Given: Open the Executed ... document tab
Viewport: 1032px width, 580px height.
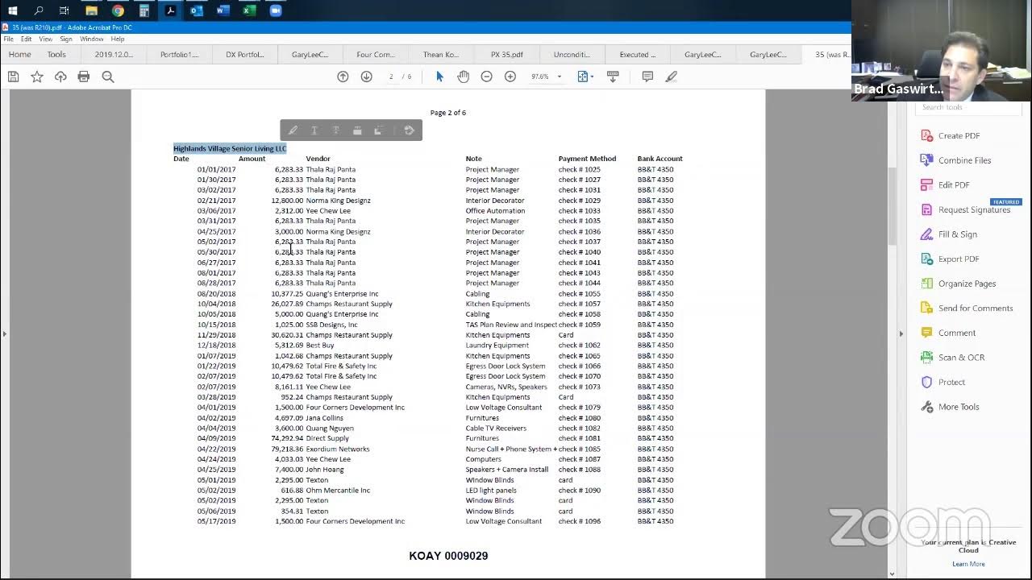Looking at the screenshot, I should (x=638, y=55).
